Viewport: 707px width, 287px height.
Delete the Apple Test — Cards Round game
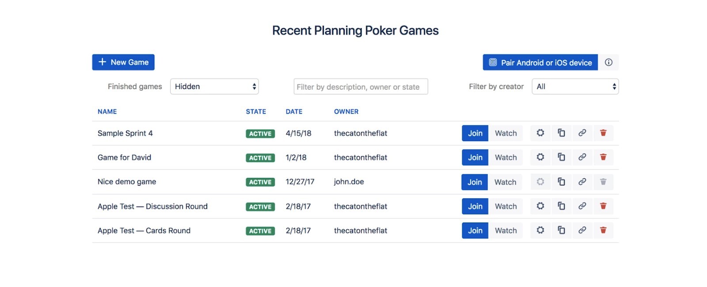604,230
